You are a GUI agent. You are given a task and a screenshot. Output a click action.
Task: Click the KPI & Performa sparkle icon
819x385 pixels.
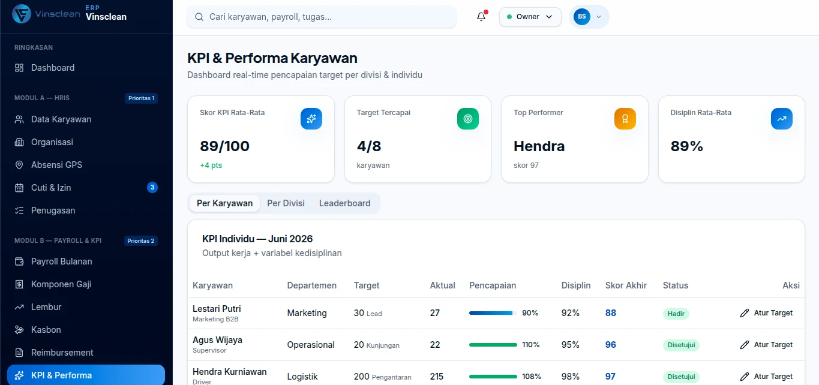pyautogui.click(x=19, y=375)
